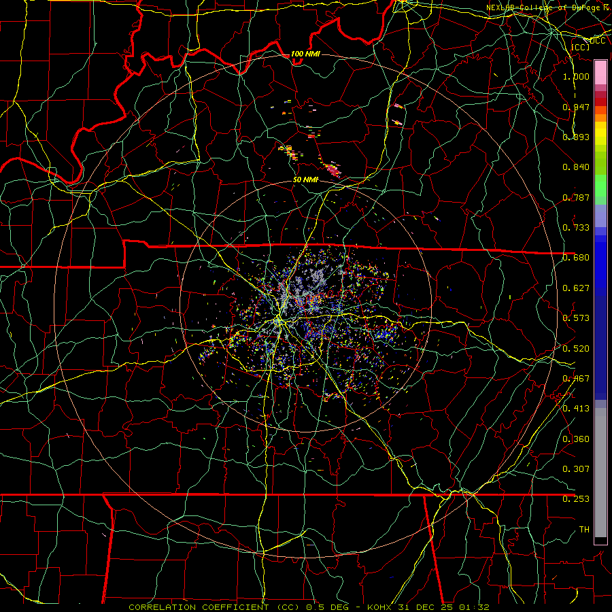612x612 pixels.
Task: Click the magenta echo cluster north of 50 NMI
Action: (x=332, y=169)
